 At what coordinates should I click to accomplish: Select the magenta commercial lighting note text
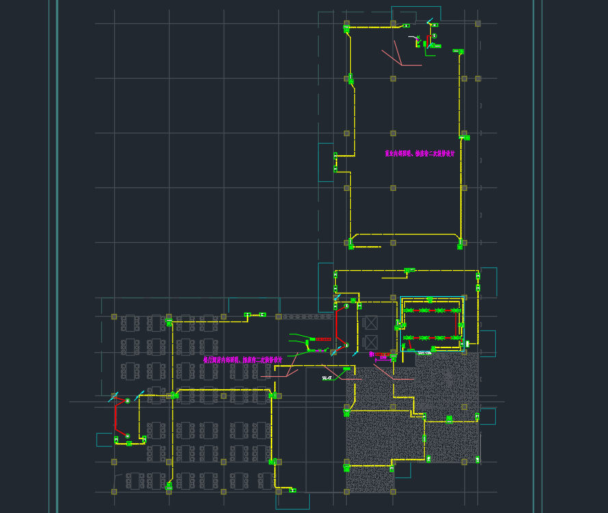point(419,153)
